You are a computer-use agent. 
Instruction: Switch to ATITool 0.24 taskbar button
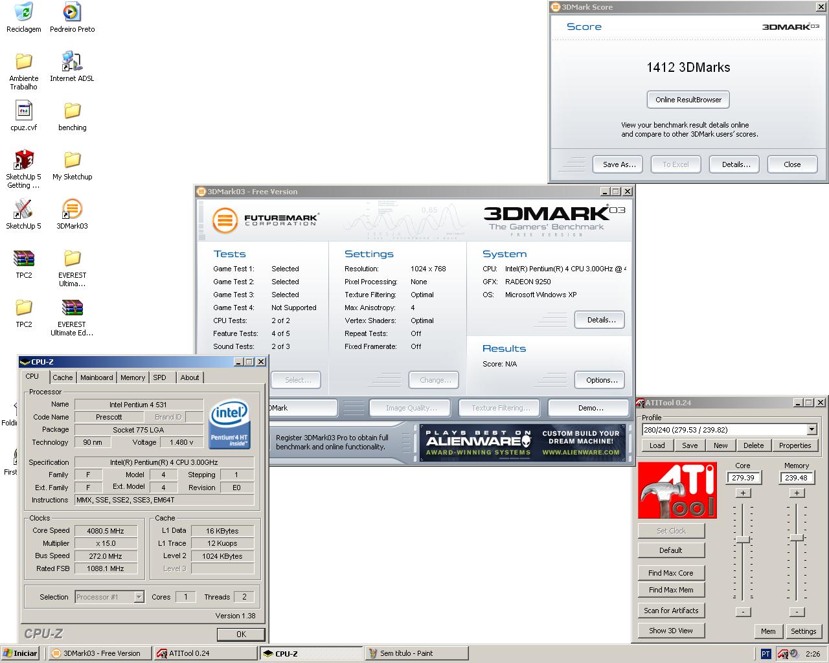click(x=206, y=653)
